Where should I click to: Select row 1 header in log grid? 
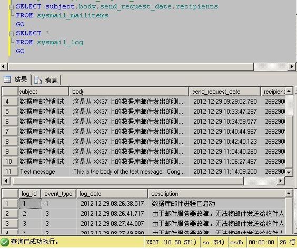10,204
